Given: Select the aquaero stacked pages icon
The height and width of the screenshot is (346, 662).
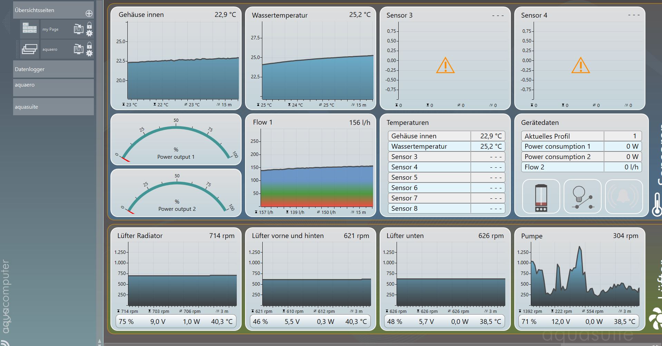Looking at the screenshot, I should tap(30, 49).
